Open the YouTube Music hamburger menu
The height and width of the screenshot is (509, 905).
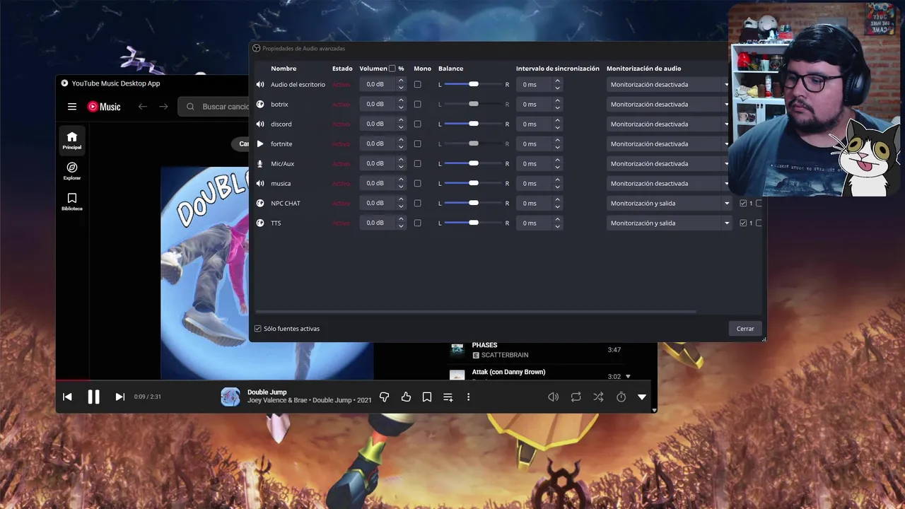(x=72, y=107)
